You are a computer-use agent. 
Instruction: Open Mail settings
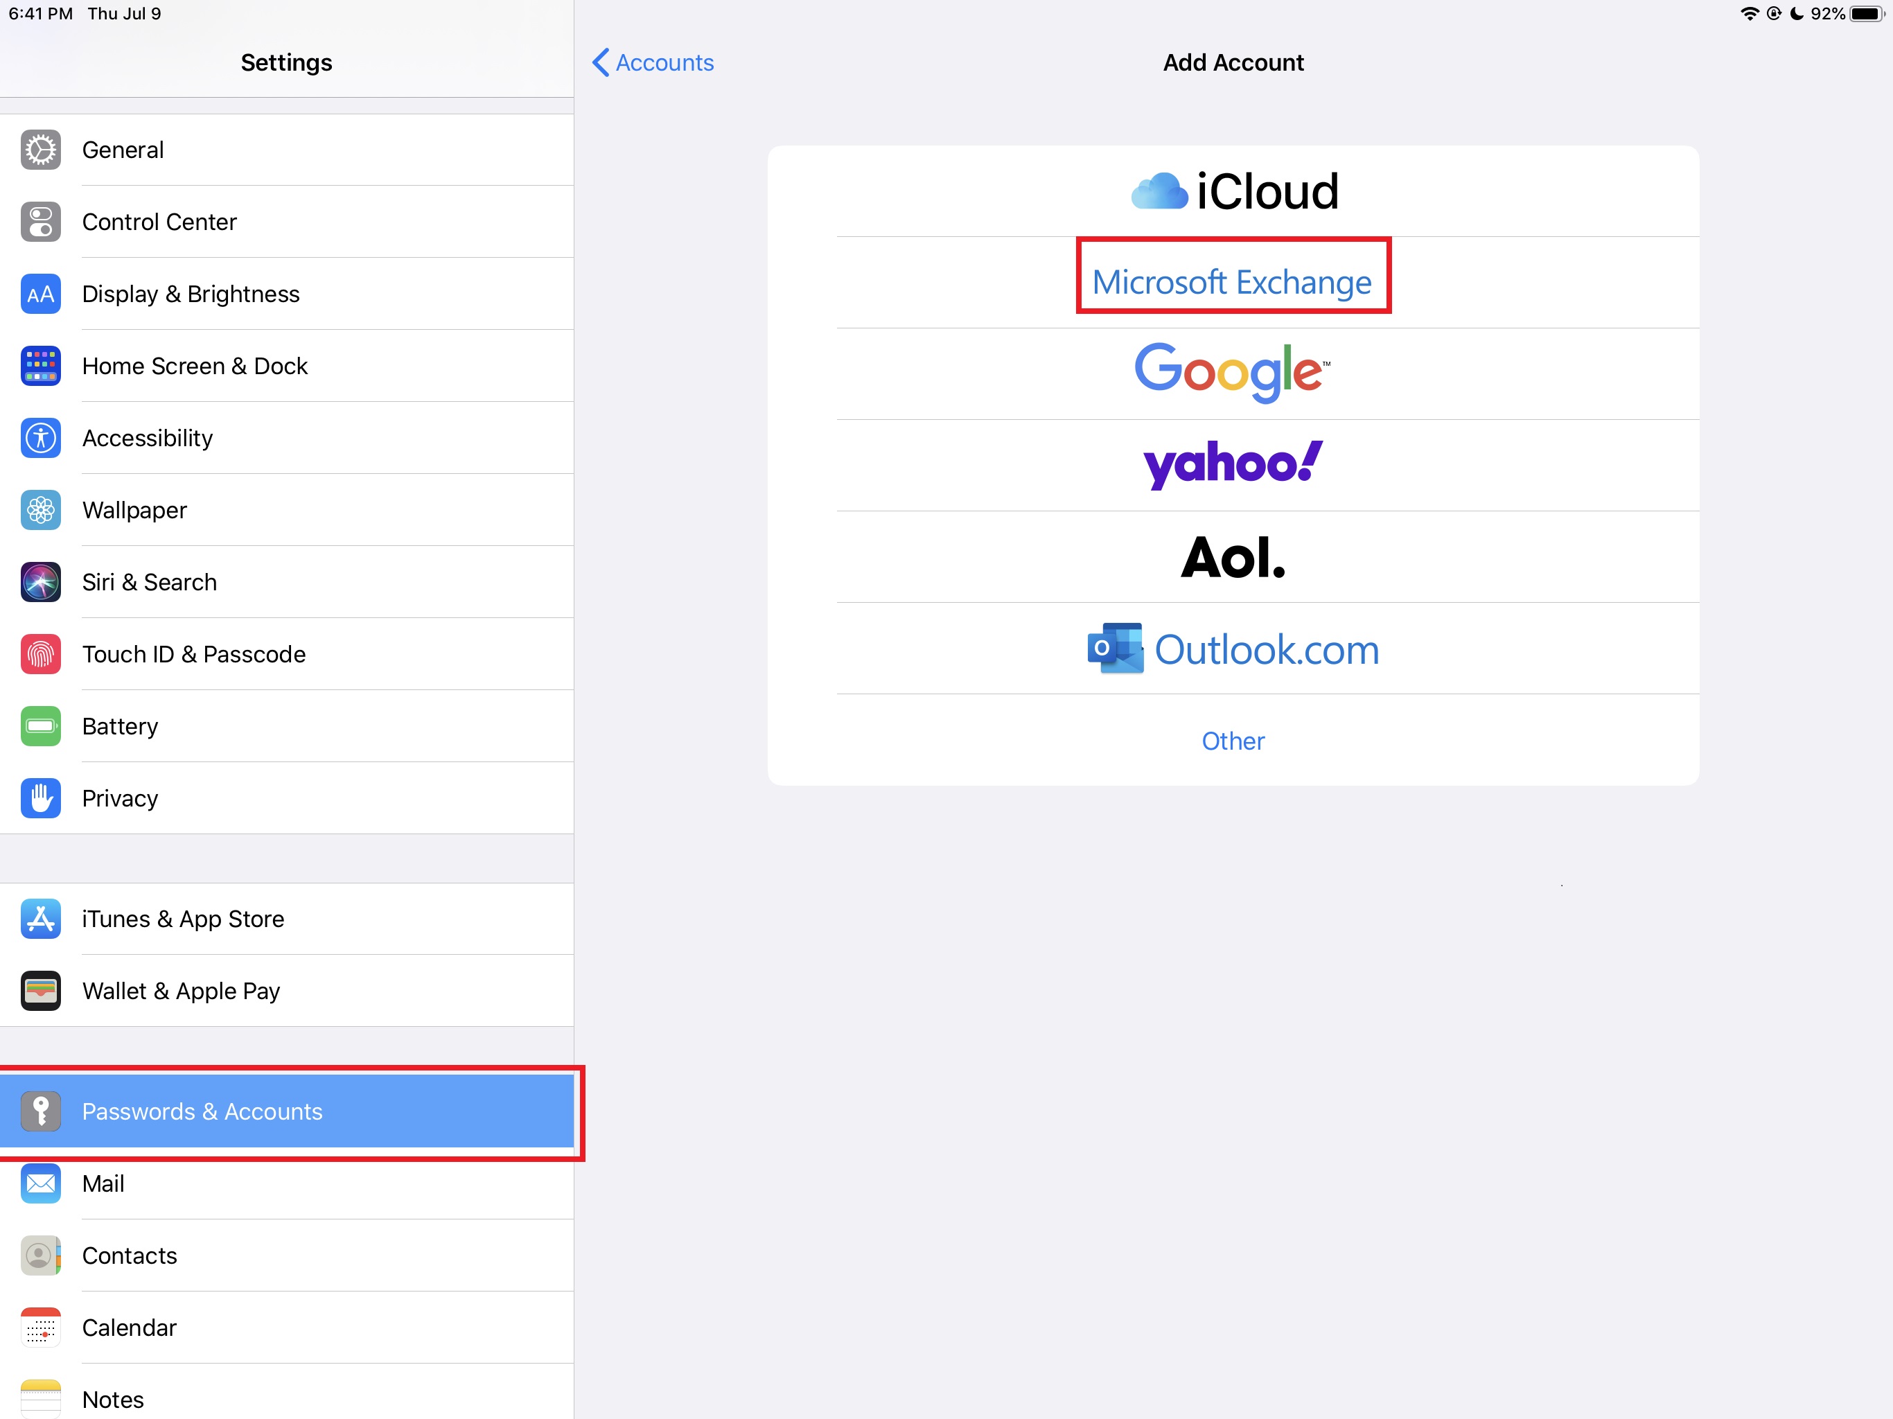point(287,1183)
